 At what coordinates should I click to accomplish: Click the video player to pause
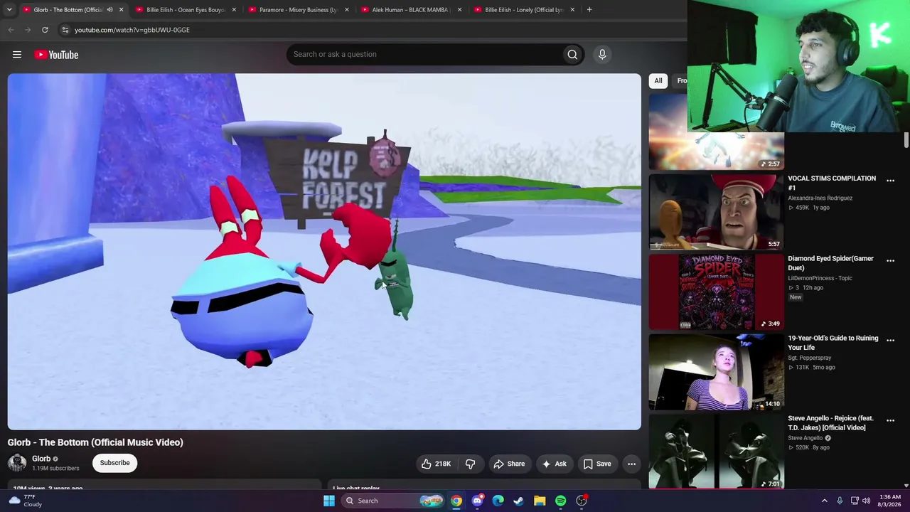[x=324, y=252]
